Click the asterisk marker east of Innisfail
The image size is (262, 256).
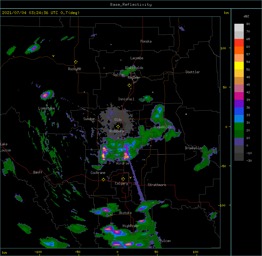tap(153, 92)
